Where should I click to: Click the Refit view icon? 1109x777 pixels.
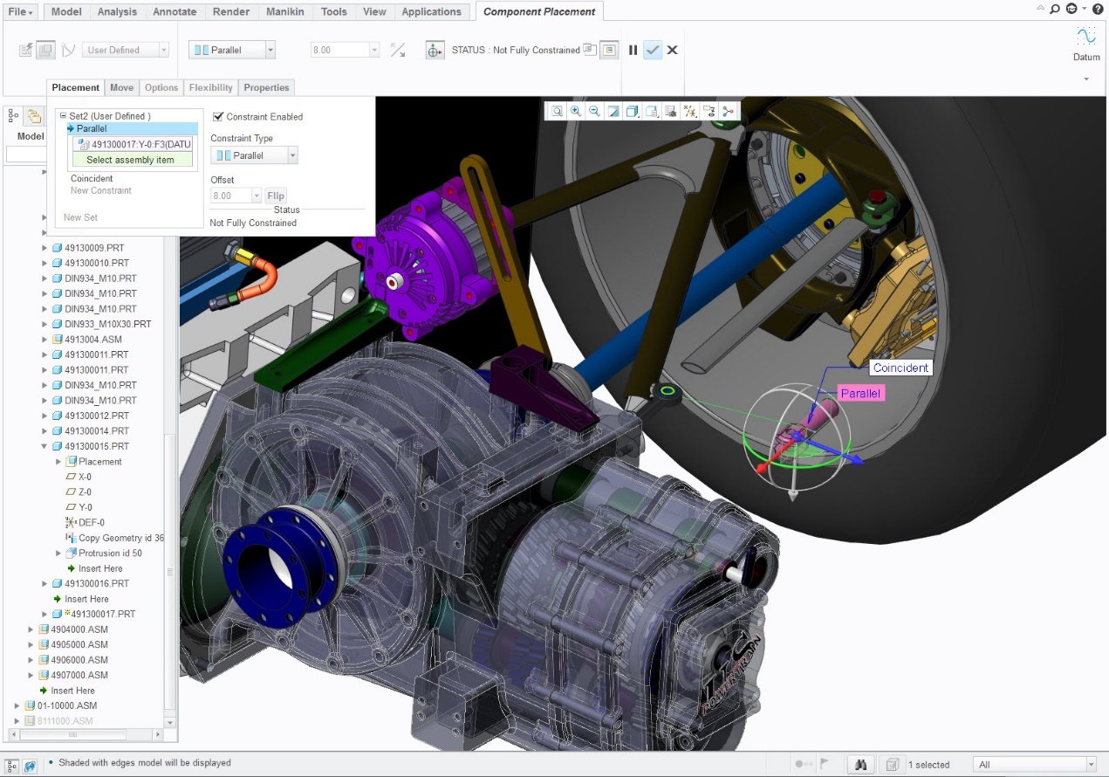[x=557, y=111]
